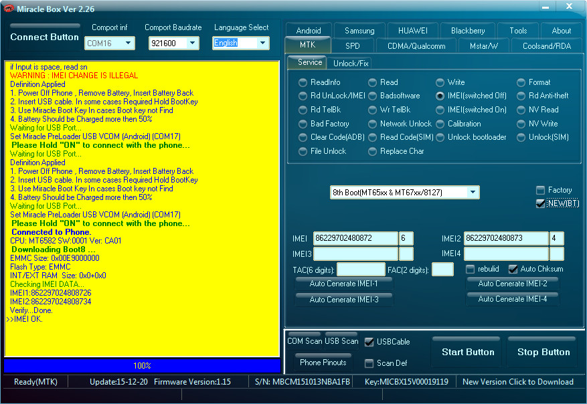587x404 pixels.
Task: Click the Key:MICBX15V00019119 status entry
Action: click(x=406, y=382)
